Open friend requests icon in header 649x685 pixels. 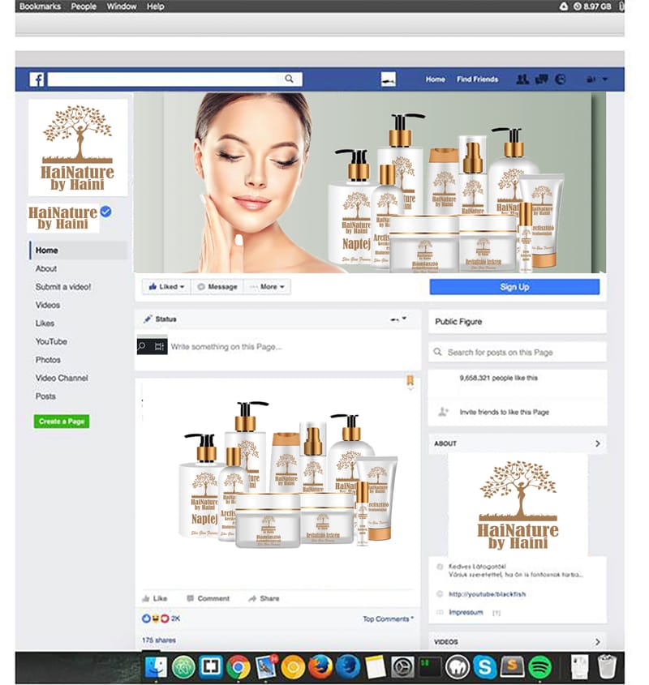click(x=522, y=79)
